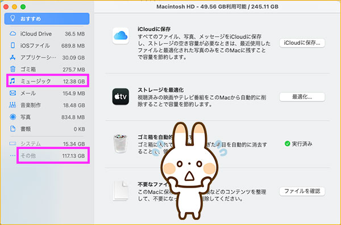Click the 12.38 GB music size value

74,82
